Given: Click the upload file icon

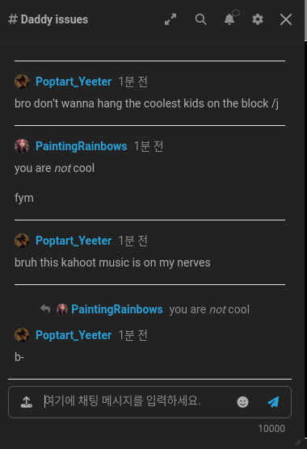Looking at the screenshot, I should point(27,401).
